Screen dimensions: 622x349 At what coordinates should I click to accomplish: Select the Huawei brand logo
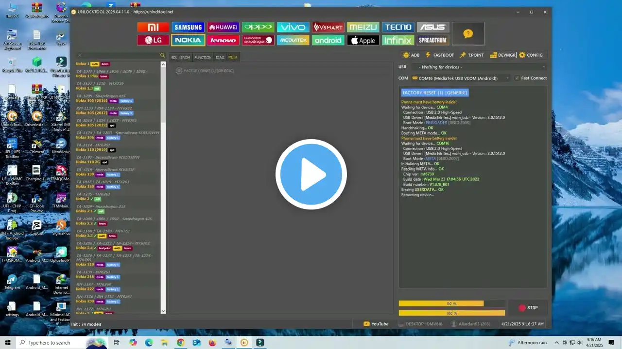tap(223, 27)
